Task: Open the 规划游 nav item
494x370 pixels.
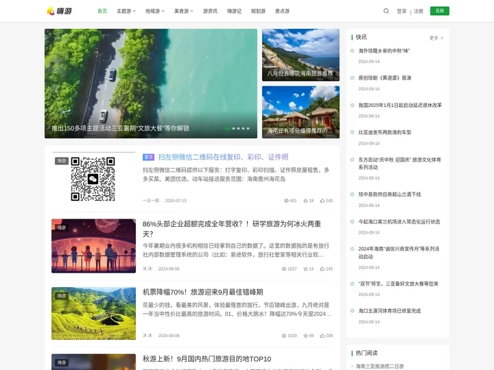Action: (x=258, y=11)
